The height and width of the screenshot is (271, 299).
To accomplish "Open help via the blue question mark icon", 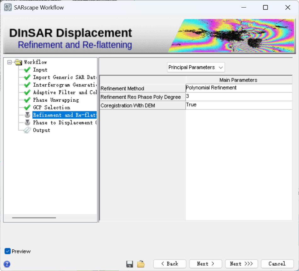I will [7, 264].
